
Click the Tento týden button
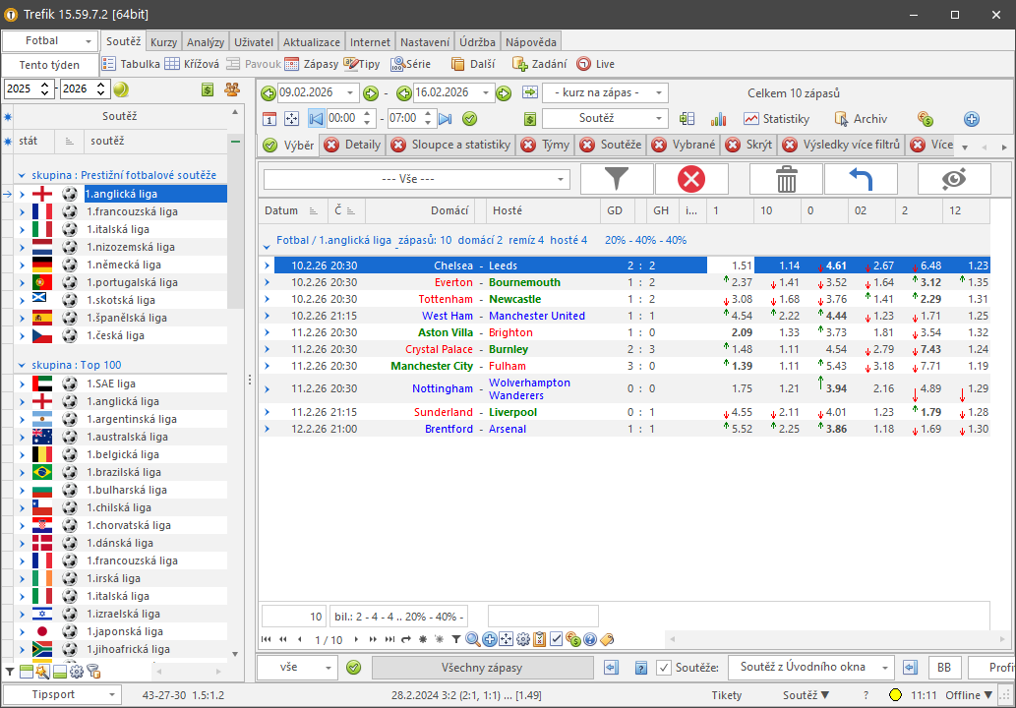click(50, 65)
